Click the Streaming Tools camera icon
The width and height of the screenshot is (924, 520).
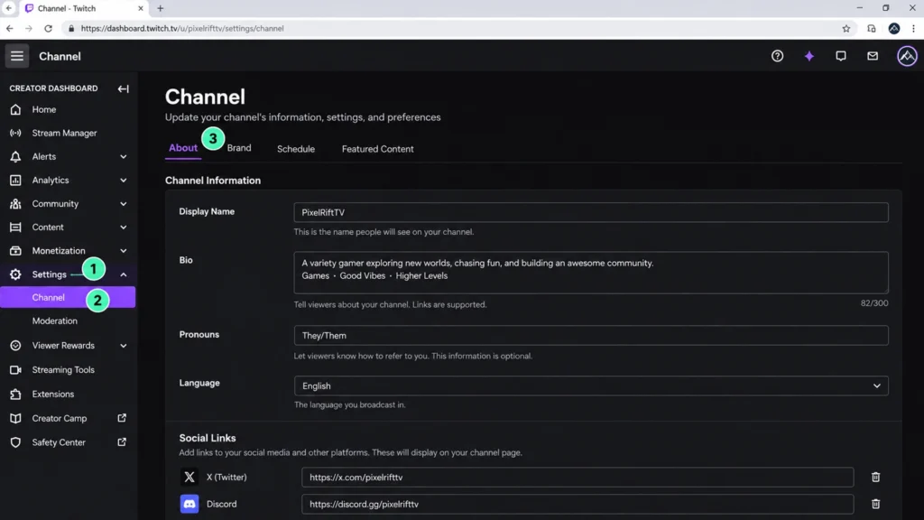pos(15,369)
